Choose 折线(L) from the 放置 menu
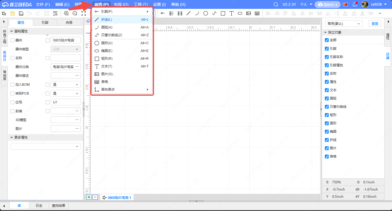The width and height of the screenshot is (392, 211). coord(122,20)
